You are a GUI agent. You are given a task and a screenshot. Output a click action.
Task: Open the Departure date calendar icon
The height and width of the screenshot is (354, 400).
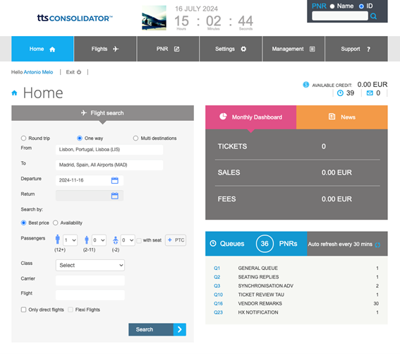(115, 180)
